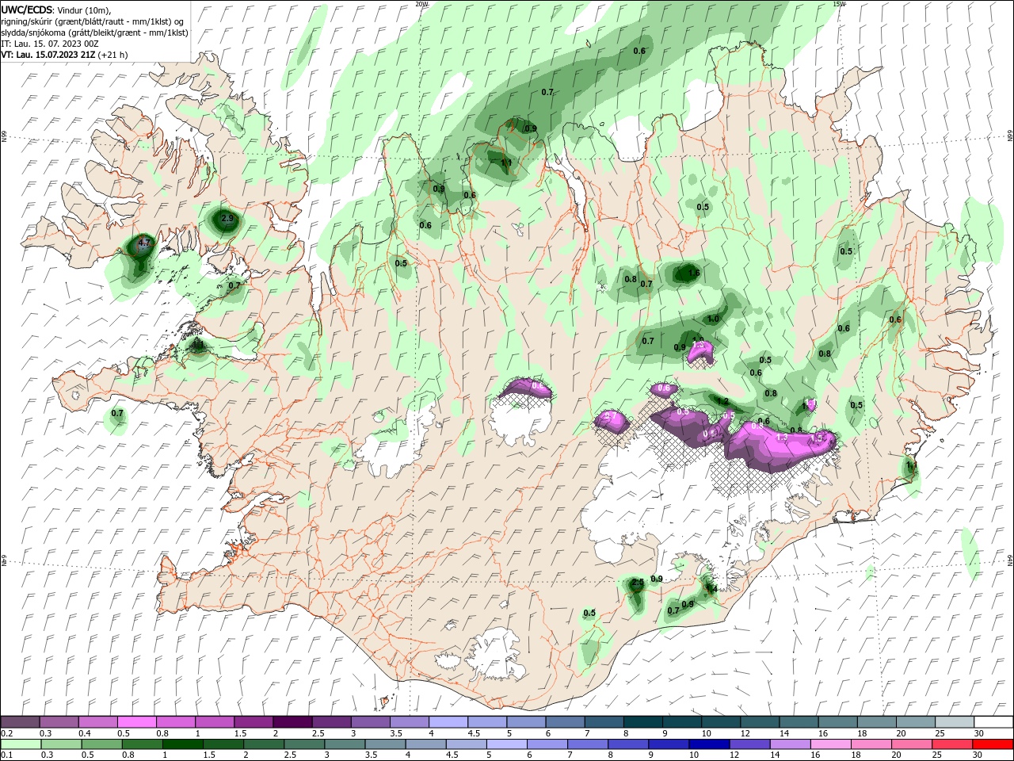
Task: Click the bright red 30 swatch in rain legend
Action: pyautogui.click(x=992, y=744)
